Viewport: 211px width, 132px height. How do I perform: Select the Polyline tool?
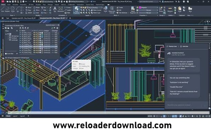click(7, 9)
